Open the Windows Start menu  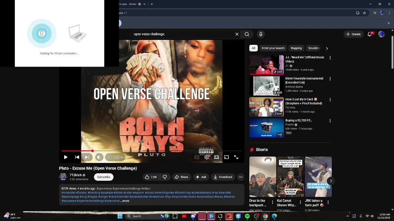click(x=120, y=216)
